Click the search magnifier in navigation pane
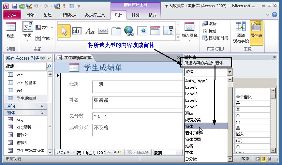This screenshot has height=165, width=282. pos(49,67)
